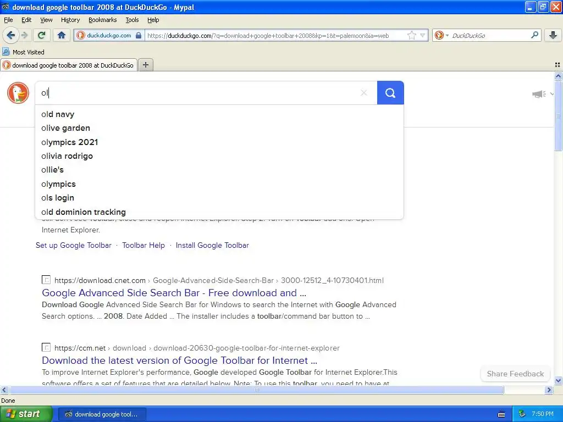Open the File menu
Image resolution: width=563 pixels, height=422 pixels.
point(8,20)
